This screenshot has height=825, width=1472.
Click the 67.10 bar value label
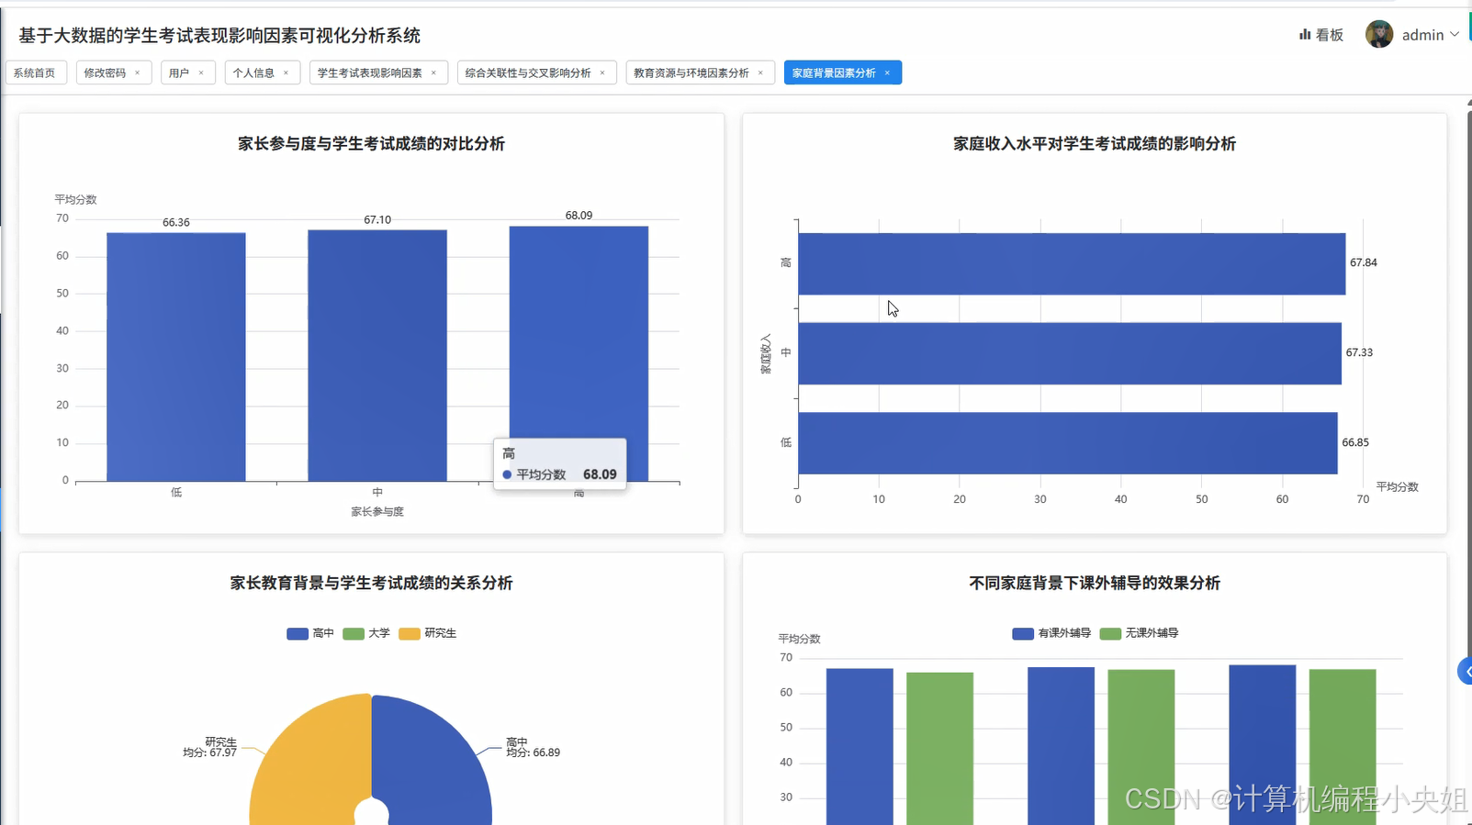(x=377, y=219)
